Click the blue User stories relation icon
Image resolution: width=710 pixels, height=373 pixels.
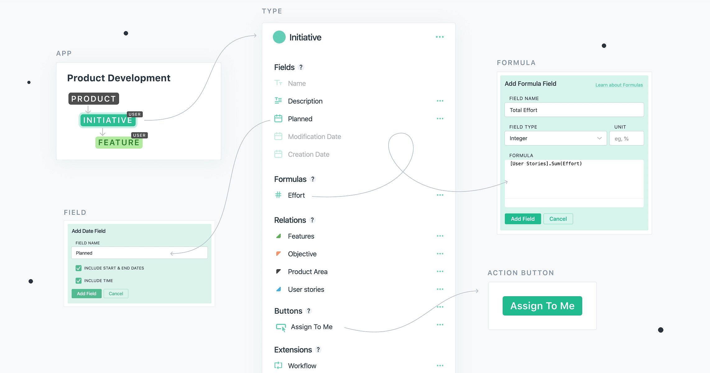pyautogui.click(x=279, y=289)
